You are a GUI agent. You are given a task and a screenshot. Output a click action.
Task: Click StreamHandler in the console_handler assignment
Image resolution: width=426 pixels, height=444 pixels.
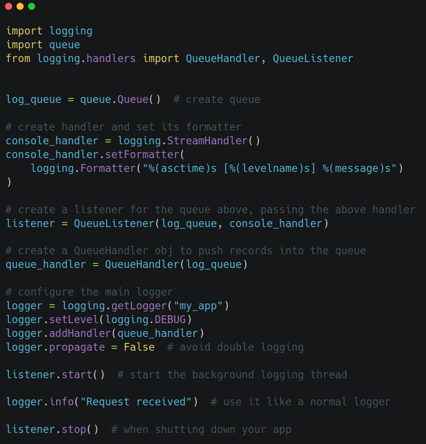207,141
